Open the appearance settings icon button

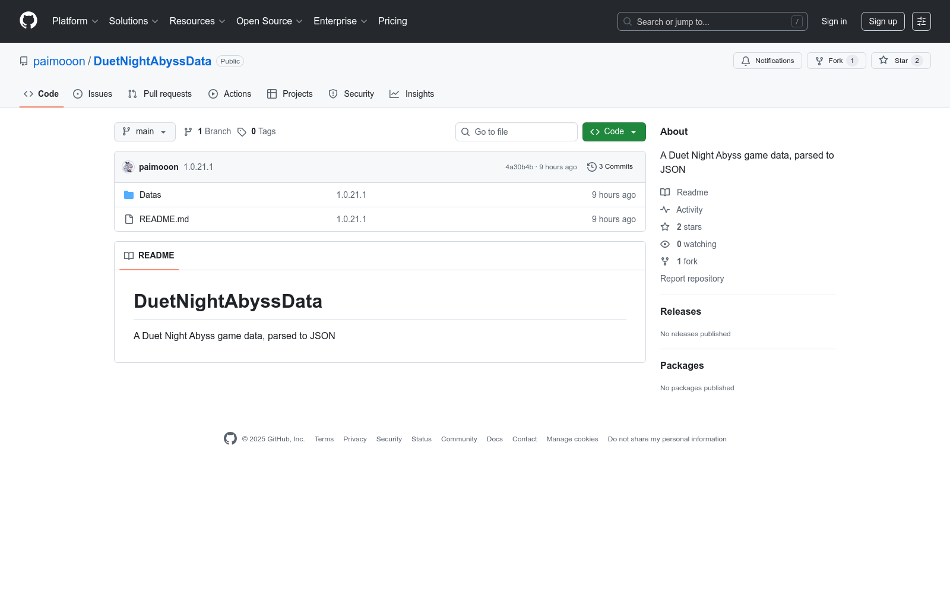(921, 21)
